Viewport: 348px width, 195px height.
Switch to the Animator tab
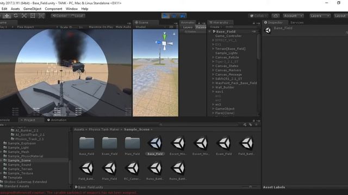point(187,22)
